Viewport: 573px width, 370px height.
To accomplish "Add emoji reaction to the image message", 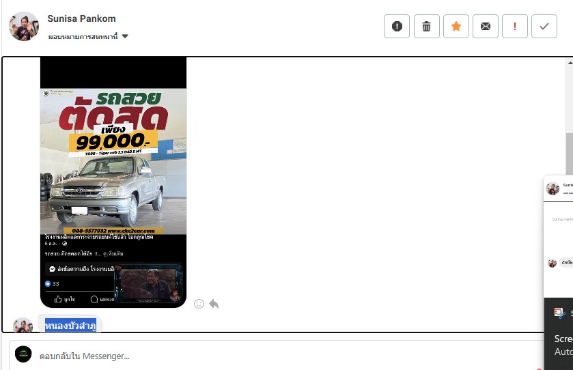I will point(199,304).
